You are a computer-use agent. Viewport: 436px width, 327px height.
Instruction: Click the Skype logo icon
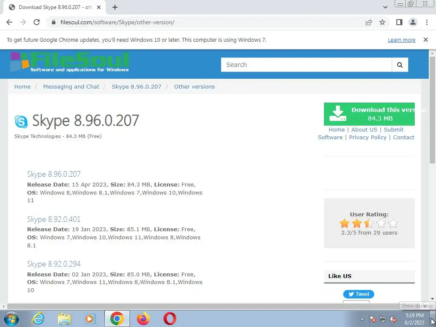click(21, 122)
